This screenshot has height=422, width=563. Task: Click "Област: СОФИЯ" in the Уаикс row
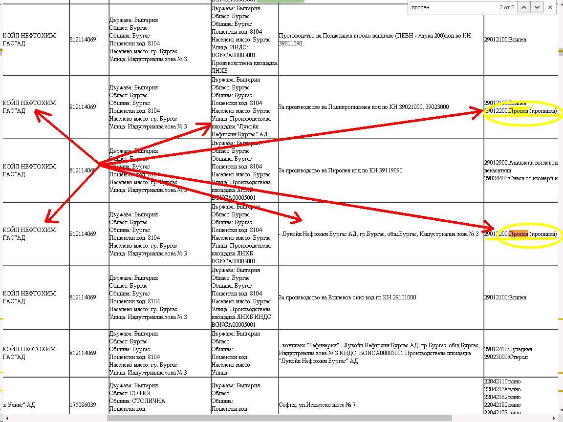point(130,393)
